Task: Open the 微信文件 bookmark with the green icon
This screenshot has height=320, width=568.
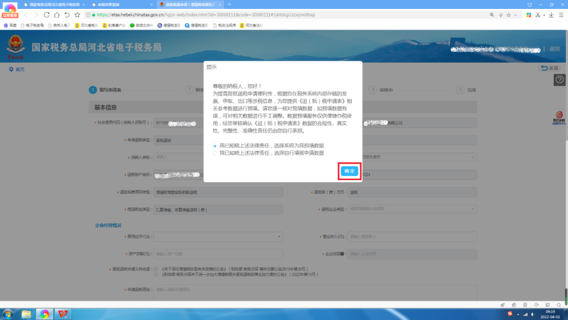Action: coord(141,25)
